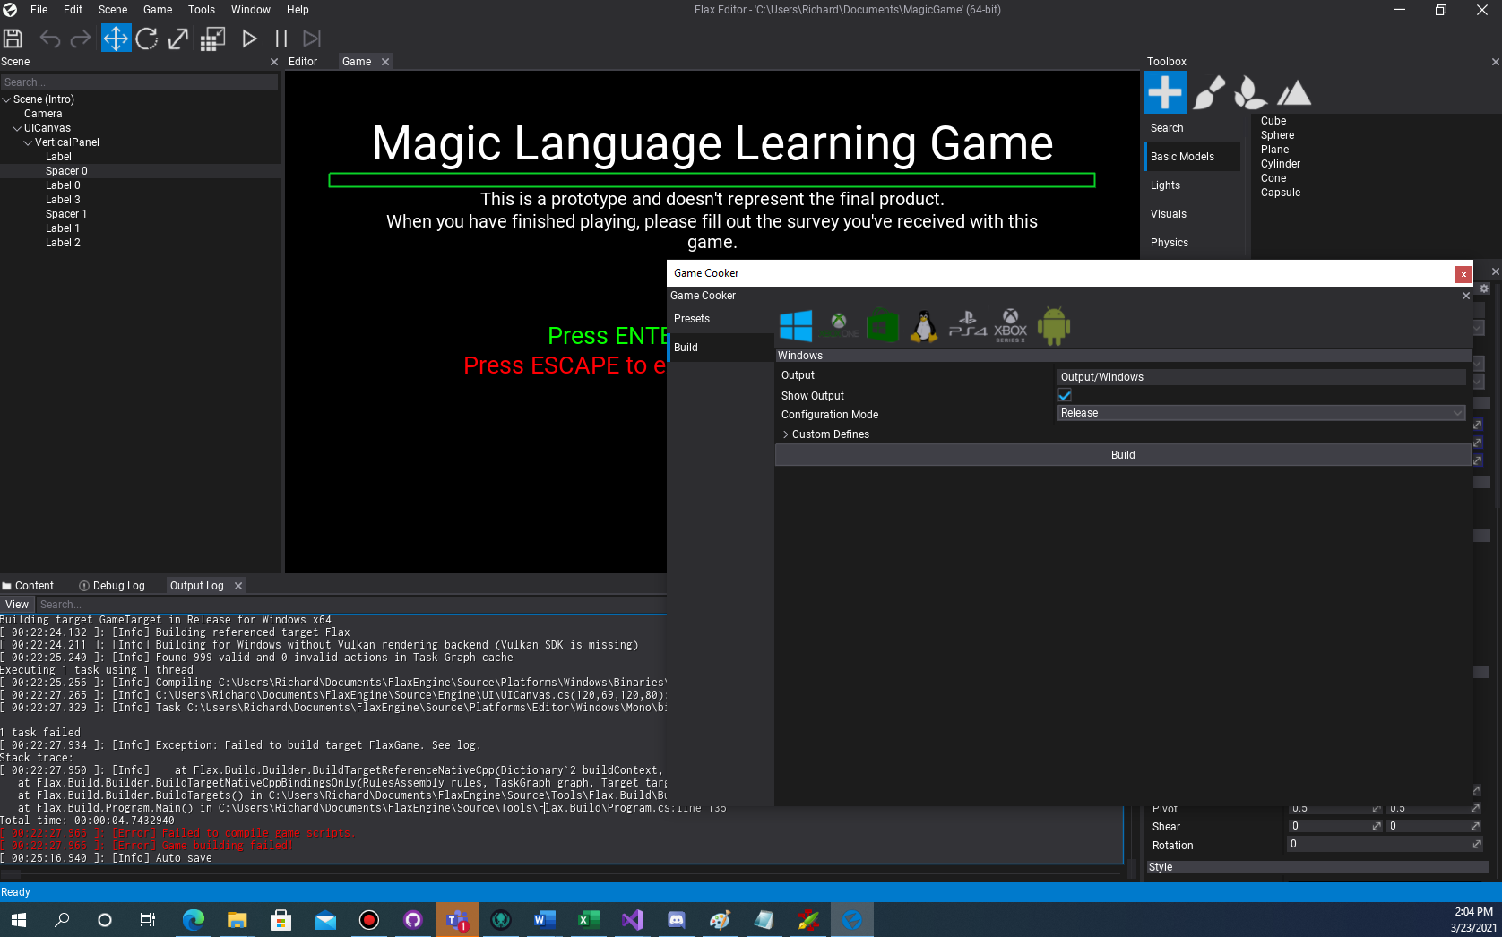The height and width of the screenshot is (937, 1502).
Task: Collapse the UICanvas tree node
Action: tap(17, 127)
